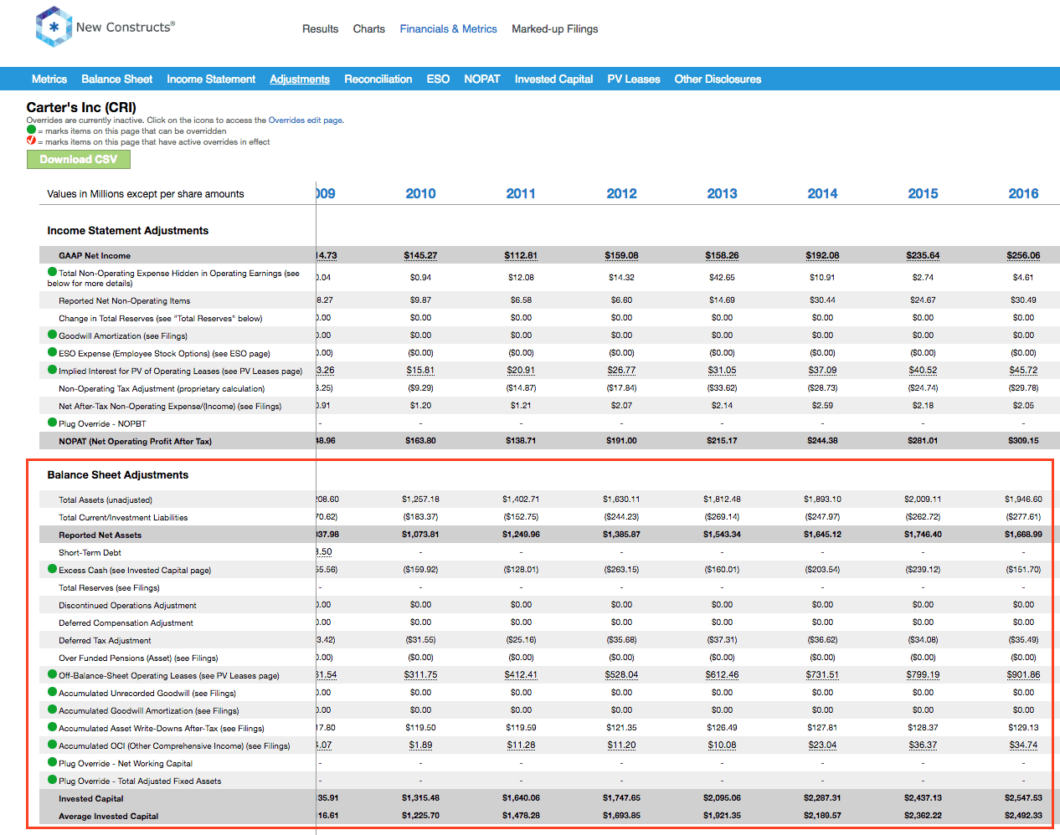Switch to the ESO tab
Image resolution: width=1060 pixels, height=835 pixels.
coord(438,79)
